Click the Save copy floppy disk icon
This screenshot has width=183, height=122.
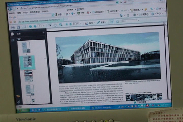[x=18, y=27]
